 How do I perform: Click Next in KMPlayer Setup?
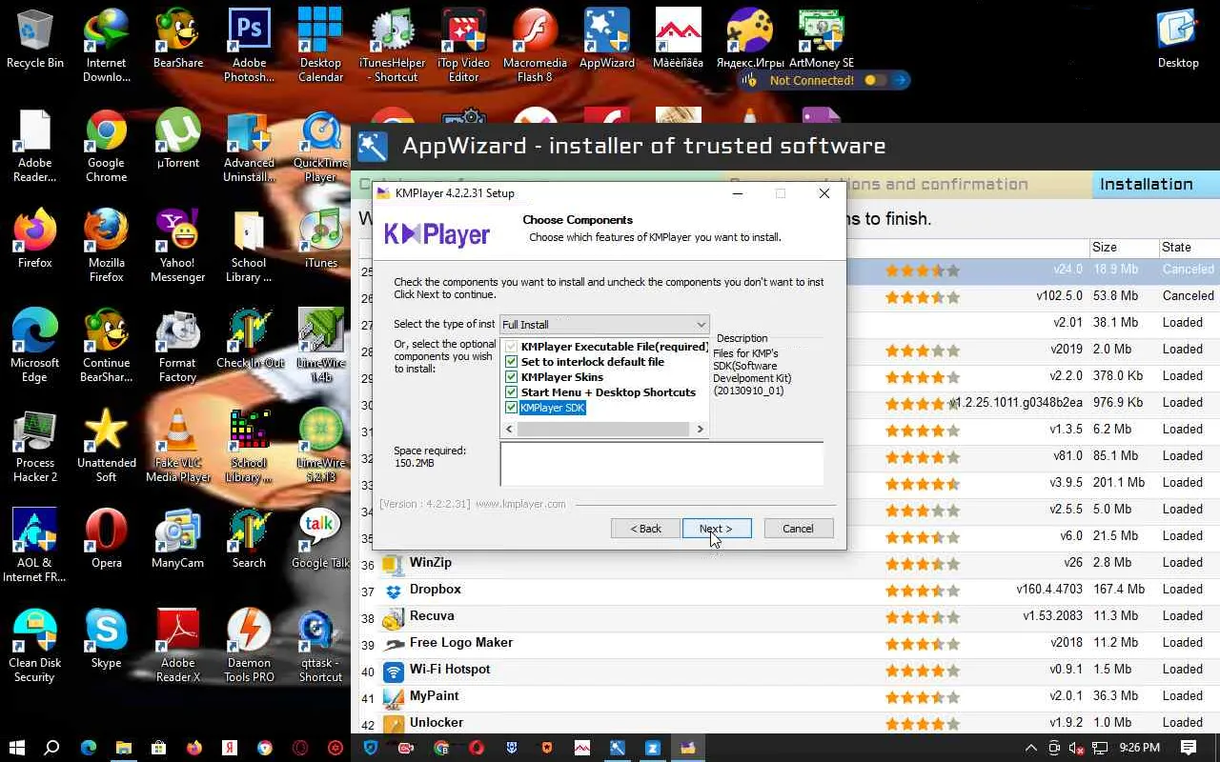[716, 529]
